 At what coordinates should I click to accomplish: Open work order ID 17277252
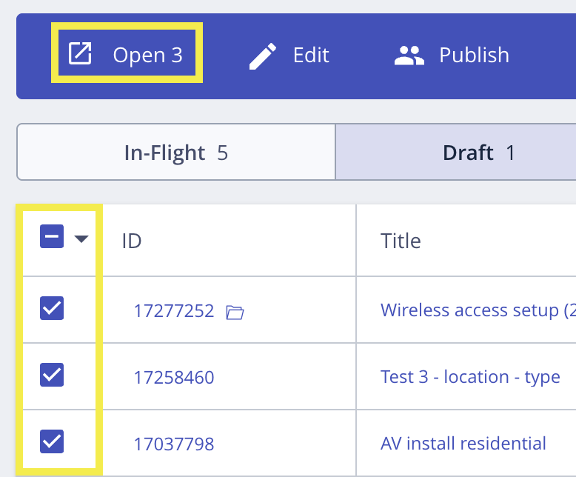(173, 311)
